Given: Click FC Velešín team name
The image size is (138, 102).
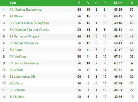Looking at the screenshot, I should (17, 90).
